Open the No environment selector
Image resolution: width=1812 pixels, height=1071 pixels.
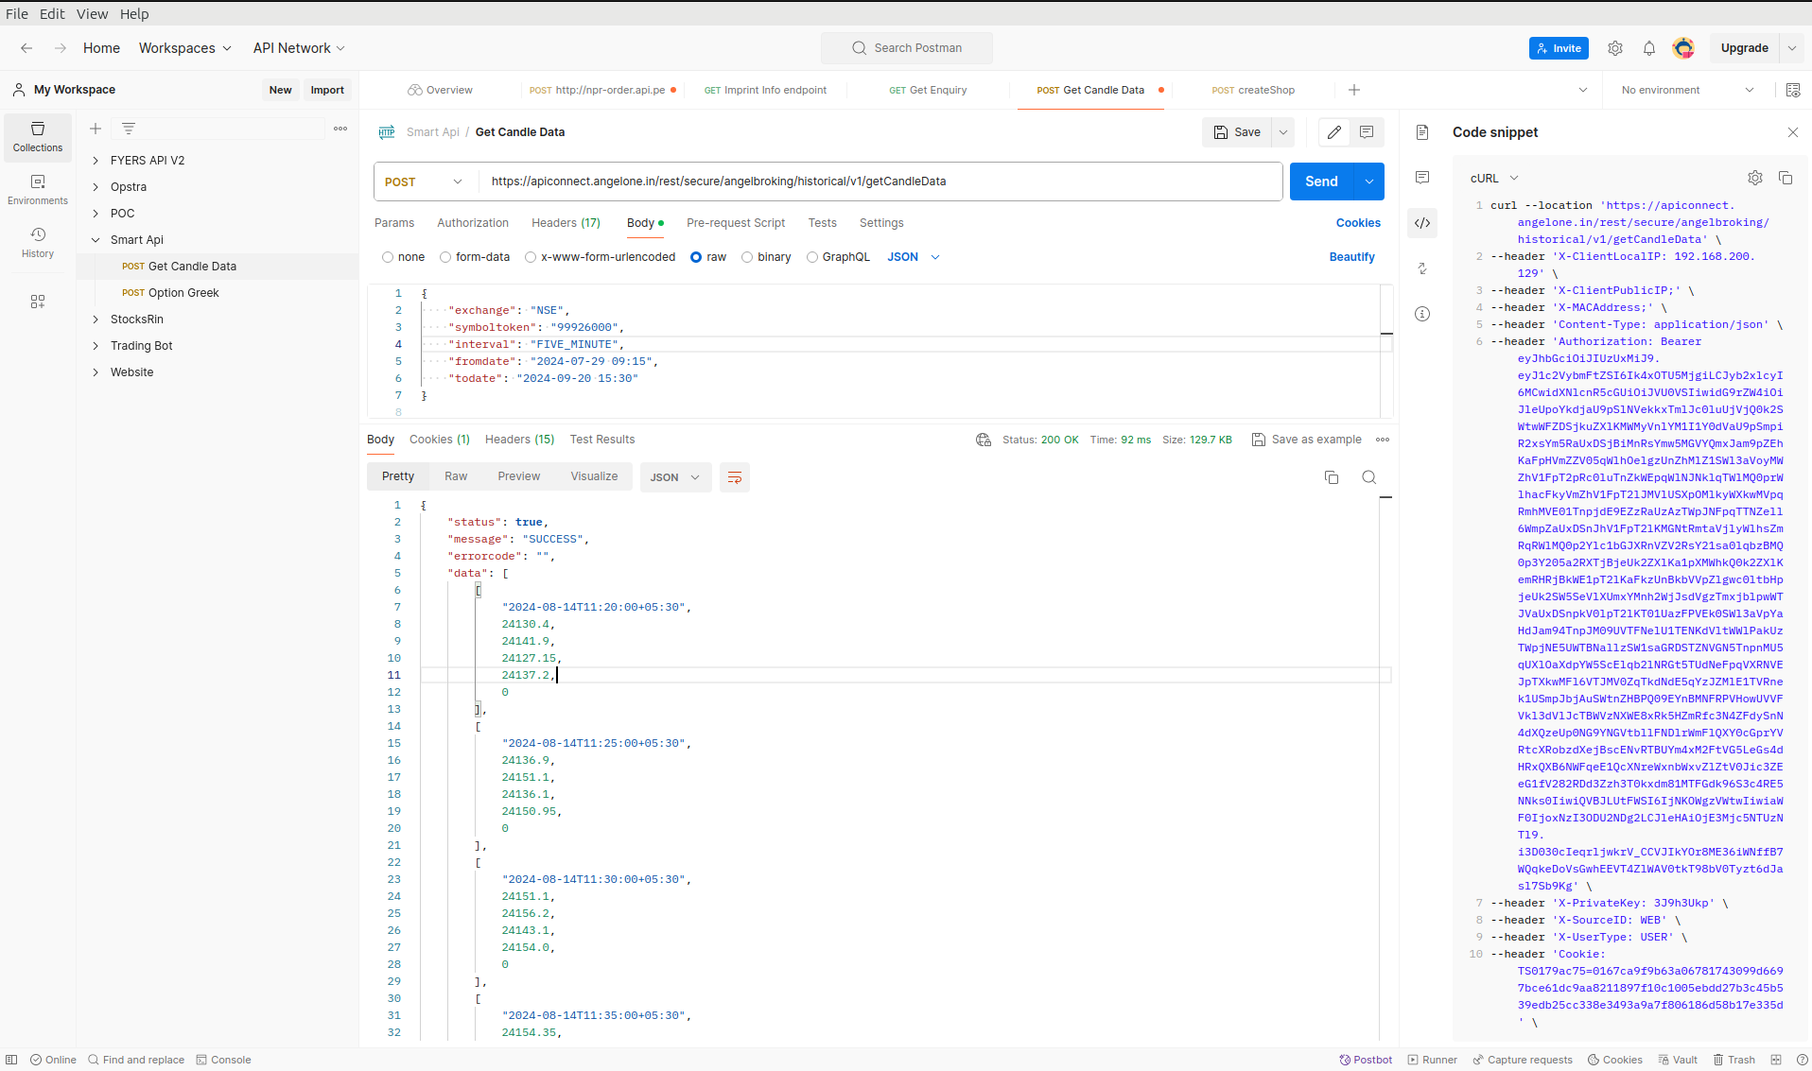pyautogui.click(x=1687, y=90)
